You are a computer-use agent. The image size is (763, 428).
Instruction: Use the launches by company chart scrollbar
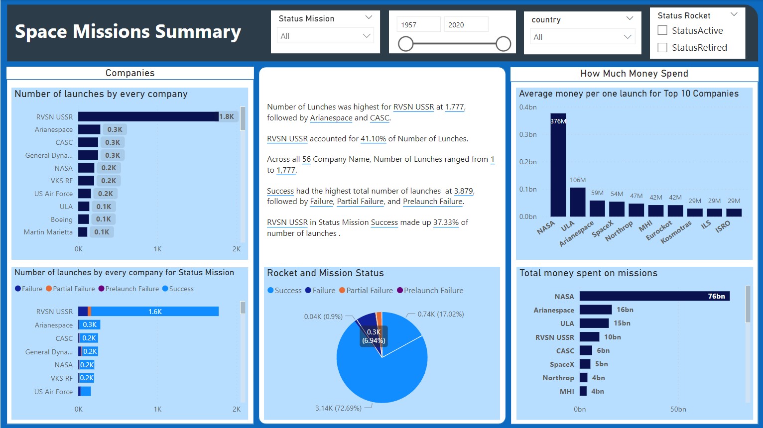point(243,118)
